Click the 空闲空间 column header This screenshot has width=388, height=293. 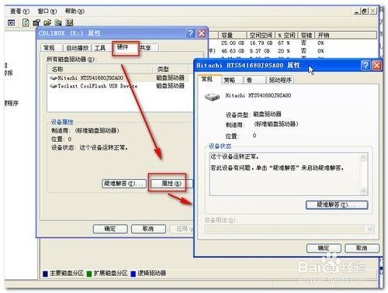point(261,35)
